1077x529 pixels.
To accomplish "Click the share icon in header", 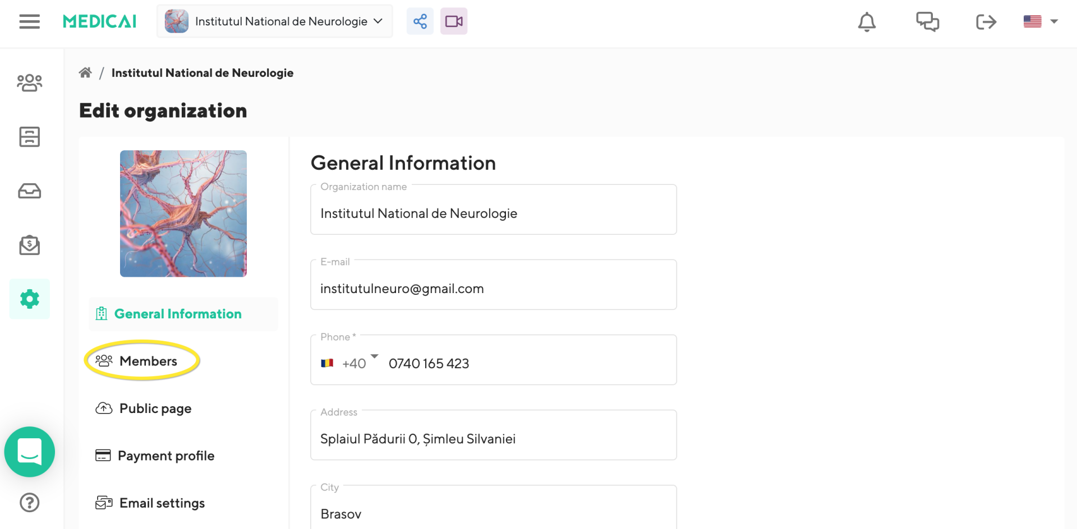I will pos(420,21).
